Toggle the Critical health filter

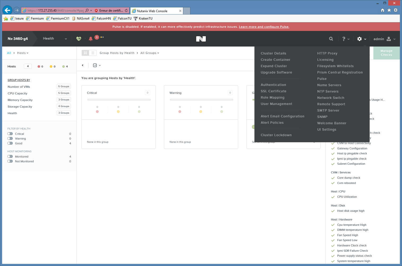[x=10, y=134]
